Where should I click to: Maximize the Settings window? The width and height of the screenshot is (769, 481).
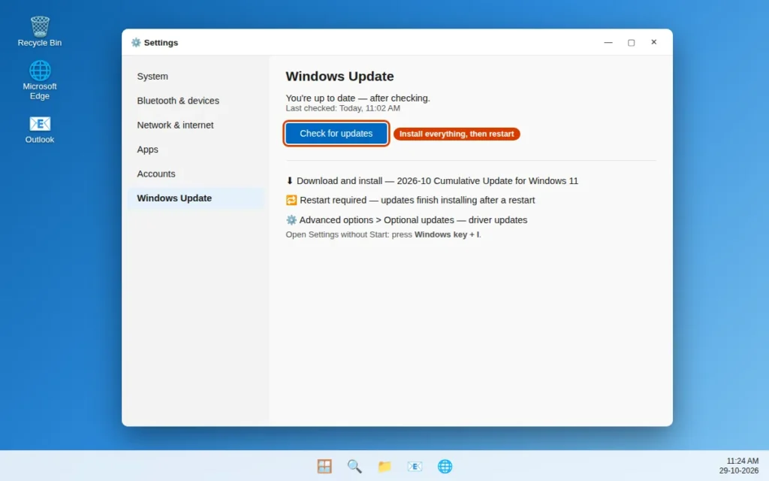[631, 42]
